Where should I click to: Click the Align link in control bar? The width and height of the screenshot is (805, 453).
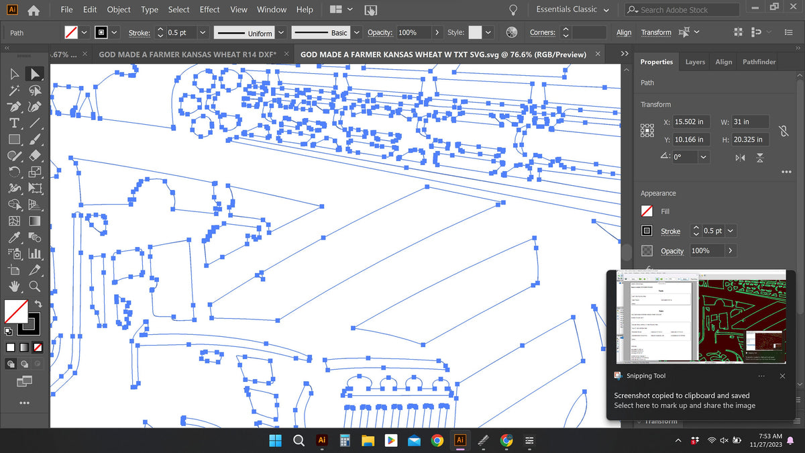[624, 32]
